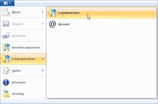Click the Nieuw document icon
Screen dimensions: 158x104
point(6,12)
